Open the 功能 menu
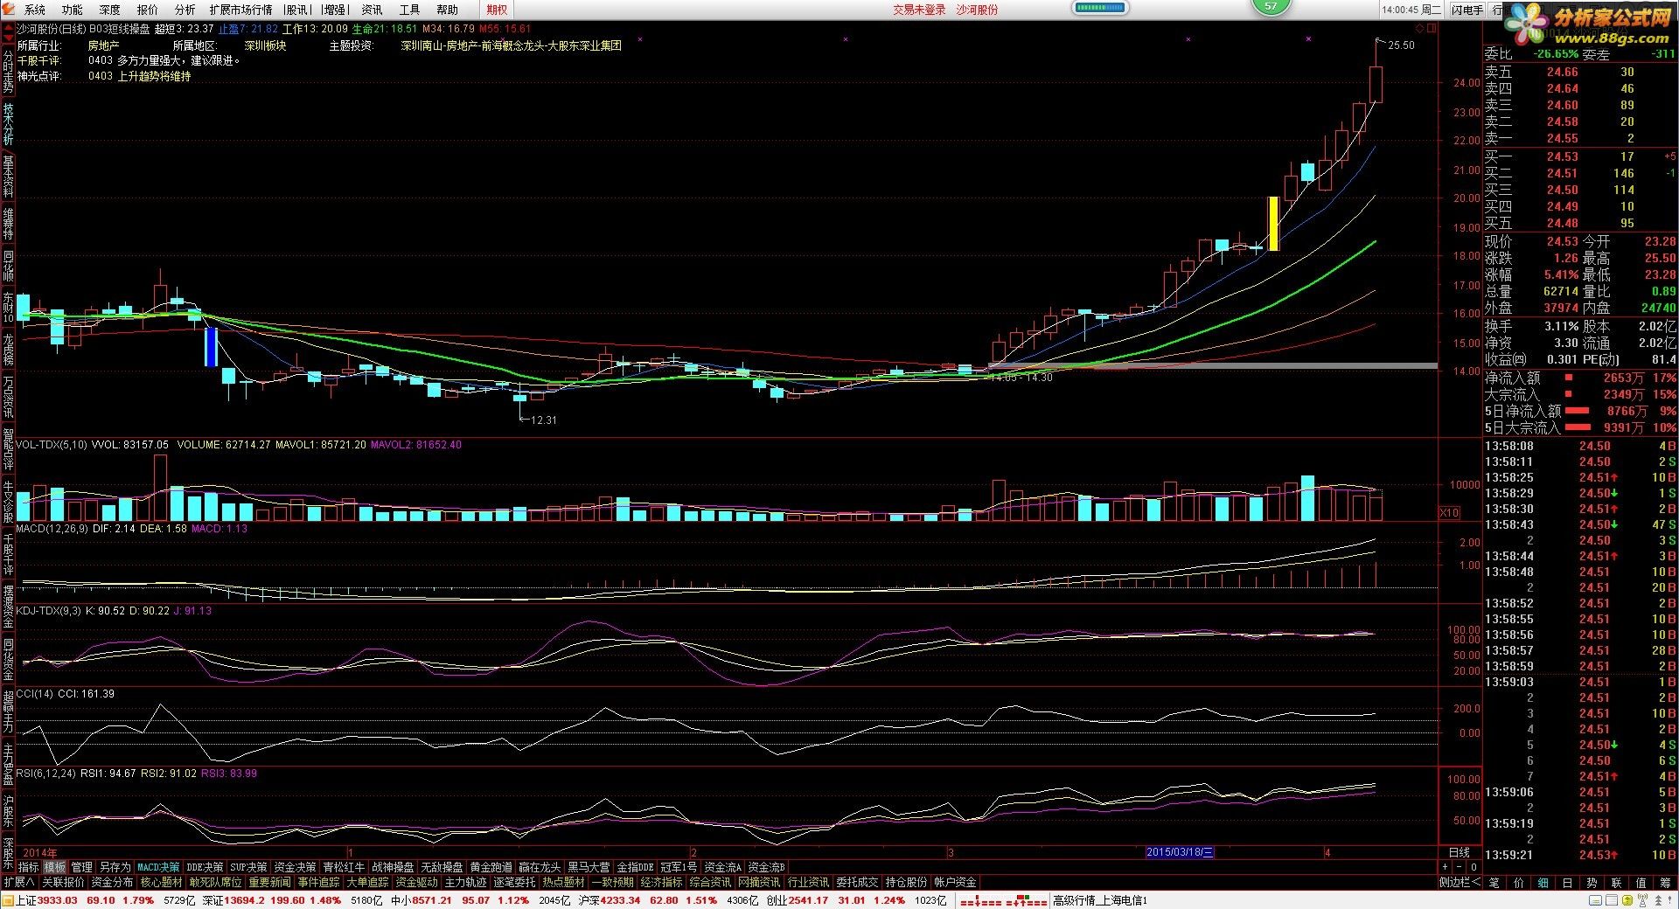The image size is (1679, 909). [x=73, y=10]
